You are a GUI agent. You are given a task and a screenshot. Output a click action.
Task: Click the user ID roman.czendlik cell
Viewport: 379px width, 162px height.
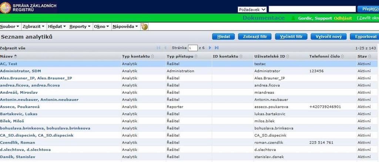(269, 142)
